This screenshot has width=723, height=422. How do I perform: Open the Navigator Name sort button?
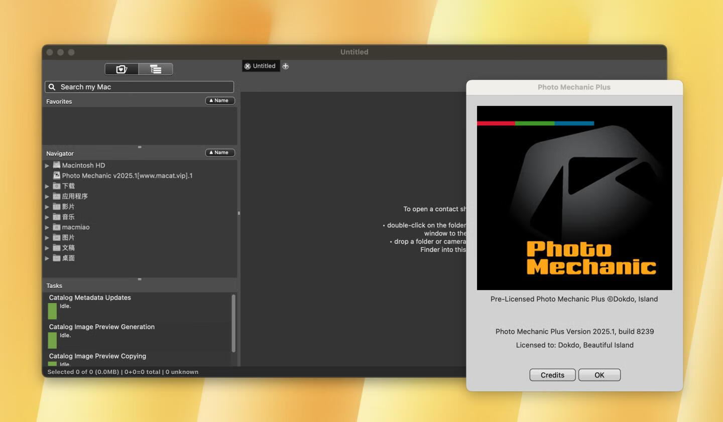(x=220, y=153)
